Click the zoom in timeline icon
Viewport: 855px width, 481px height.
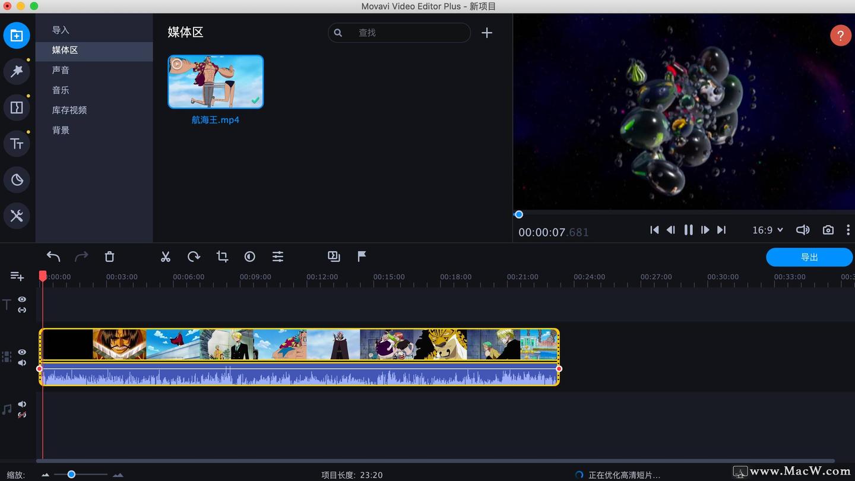click(x=118, y=475)
